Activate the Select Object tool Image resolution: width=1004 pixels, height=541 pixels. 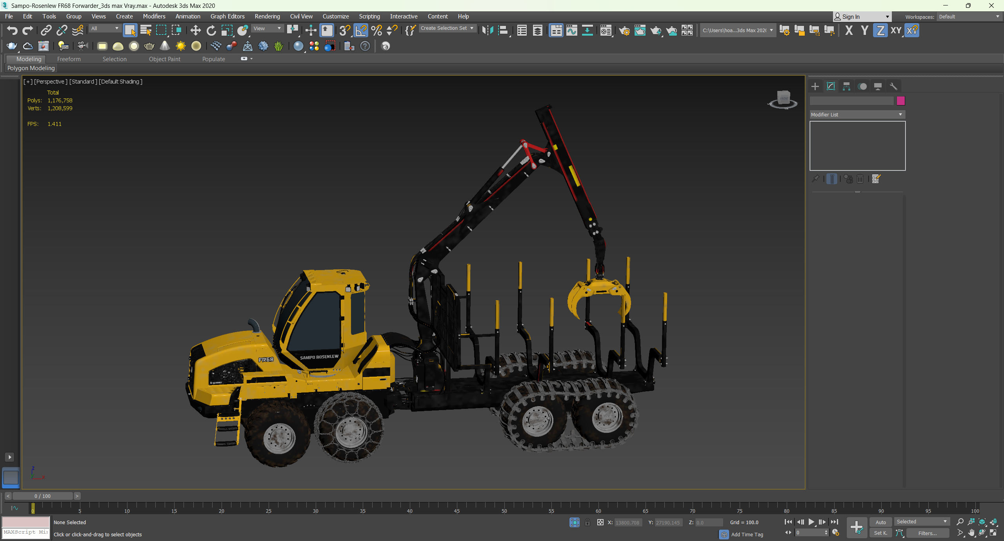click(x=130, y=30)
